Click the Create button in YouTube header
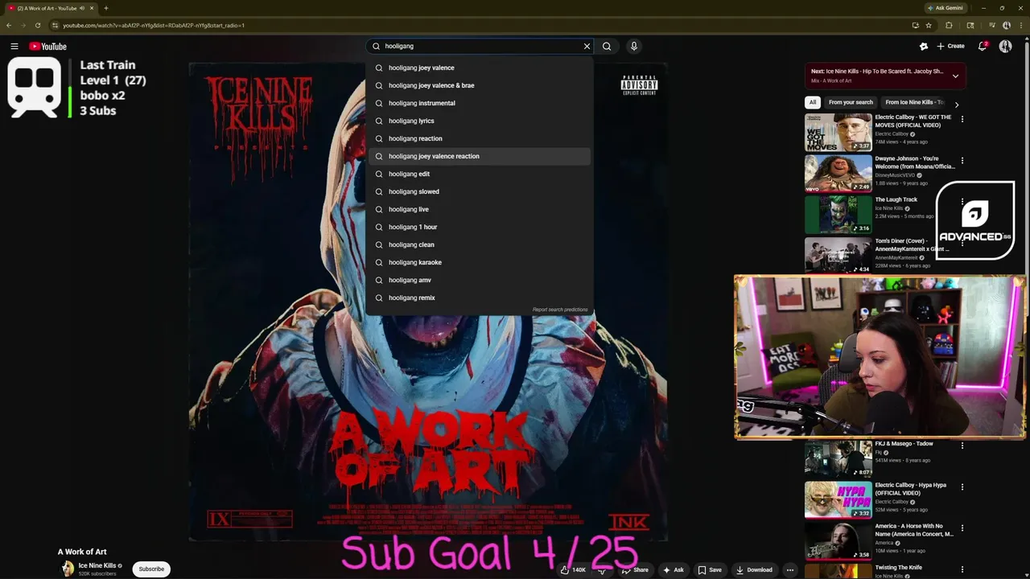The width and height of the screenshot is (1030, 579). (x=950, y=47)
